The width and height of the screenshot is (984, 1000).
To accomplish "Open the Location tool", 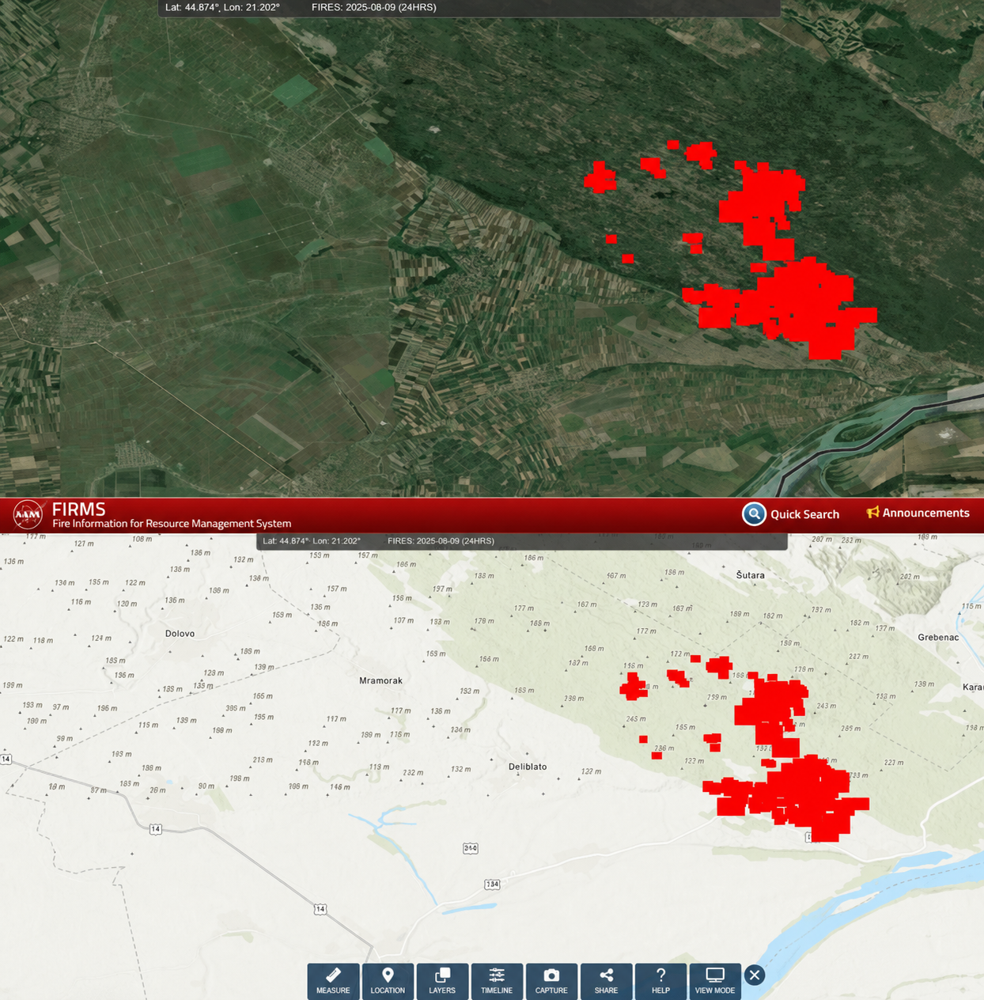I will (x=388, y=981).
